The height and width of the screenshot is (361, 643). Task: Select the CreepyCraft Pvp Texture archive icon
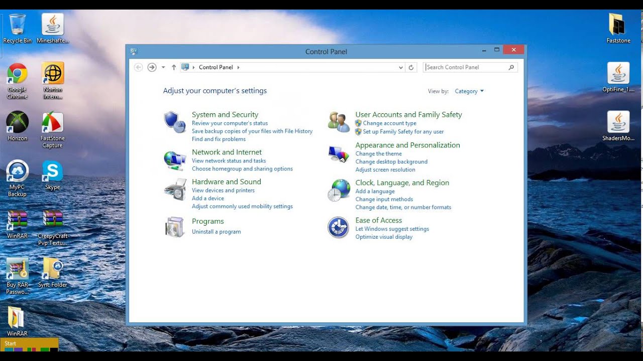tap(52, 228)
